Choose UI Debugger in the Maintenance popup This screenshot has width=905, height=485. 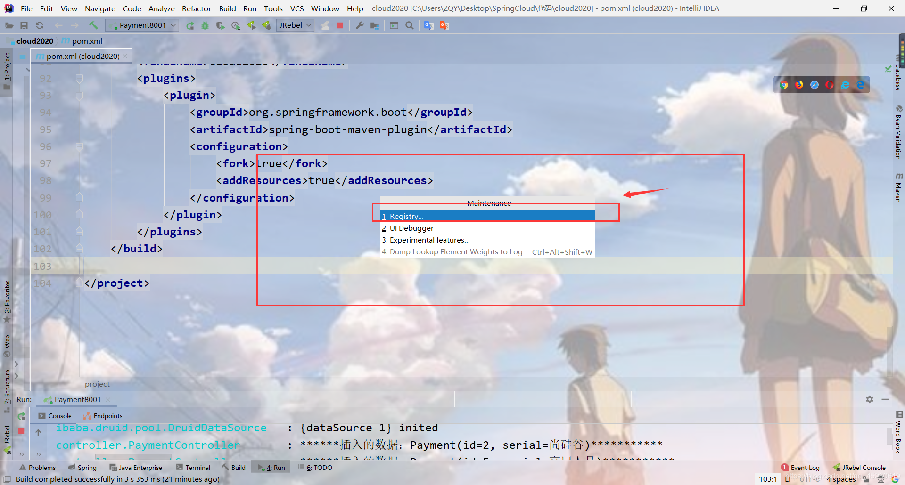coord(487,228)
